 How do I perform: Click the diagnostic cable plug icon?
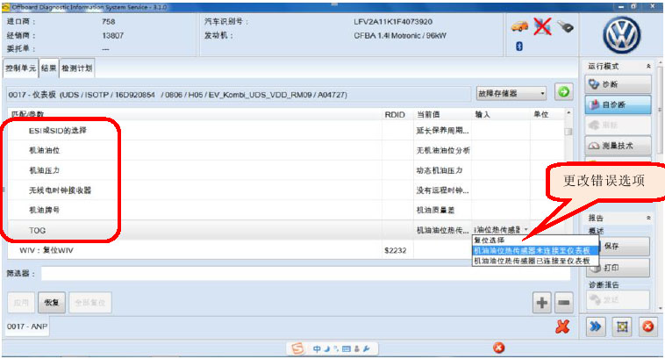click(x=565, y=26)
